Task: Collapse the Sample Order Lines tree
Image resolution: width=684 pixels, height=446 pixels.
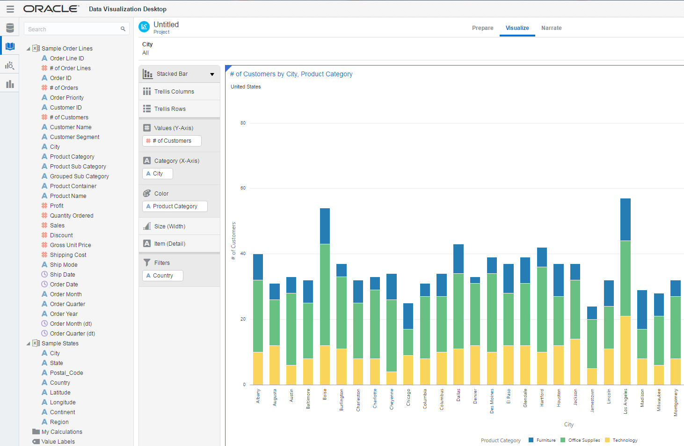Action: 28,49
